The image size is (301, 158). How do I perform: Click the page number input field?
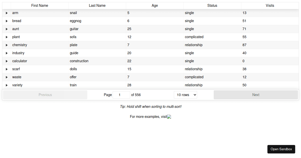coord(121,95)
